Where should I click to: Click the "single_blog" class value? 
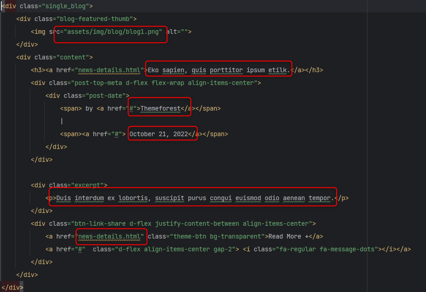click(69, 6)
